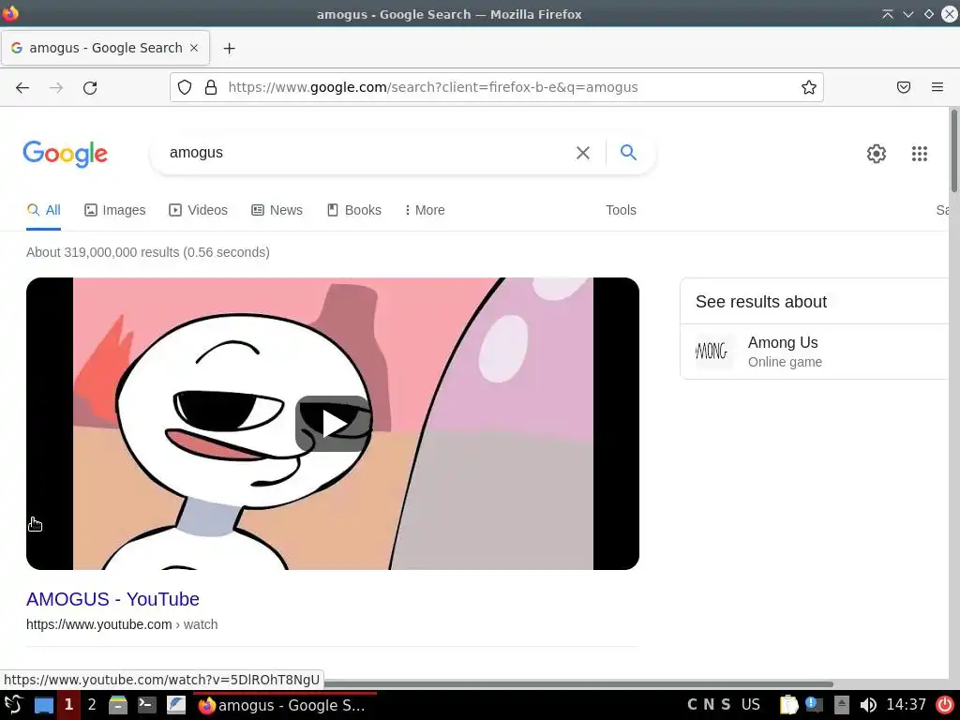Click the Google logo
The image size is (960, 720).
(66, 154)
